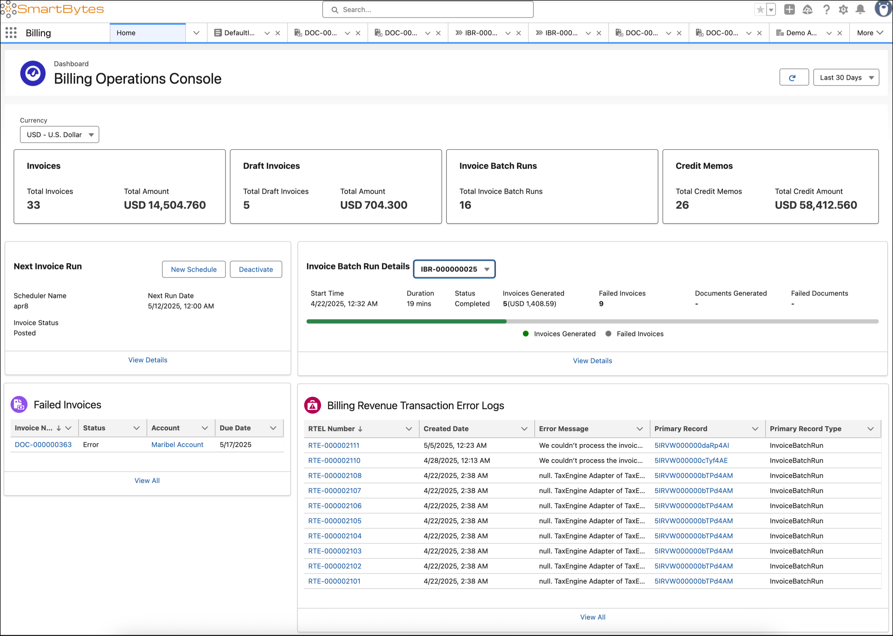Open the Setup gear icon
893x636 pixels.
[843, 10]
